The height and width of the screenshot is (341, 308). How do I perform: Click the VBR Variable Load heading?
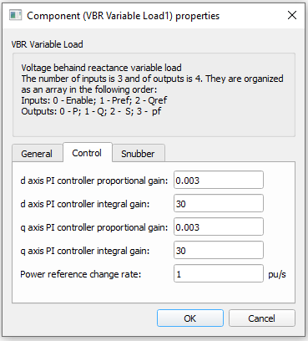(47, 44)
